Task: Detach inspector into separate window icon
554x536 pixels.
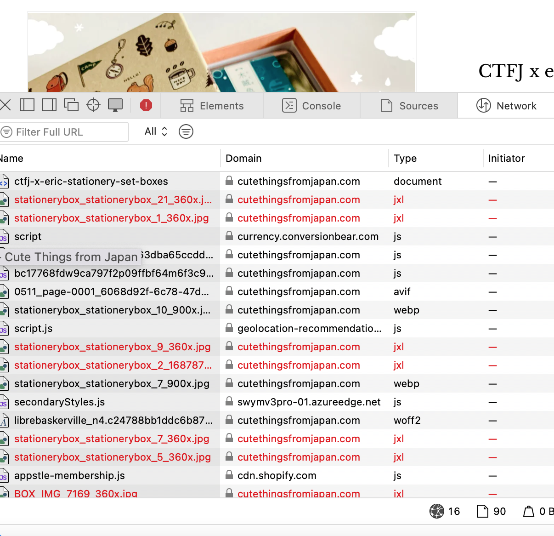Action: tap(71, 105)
